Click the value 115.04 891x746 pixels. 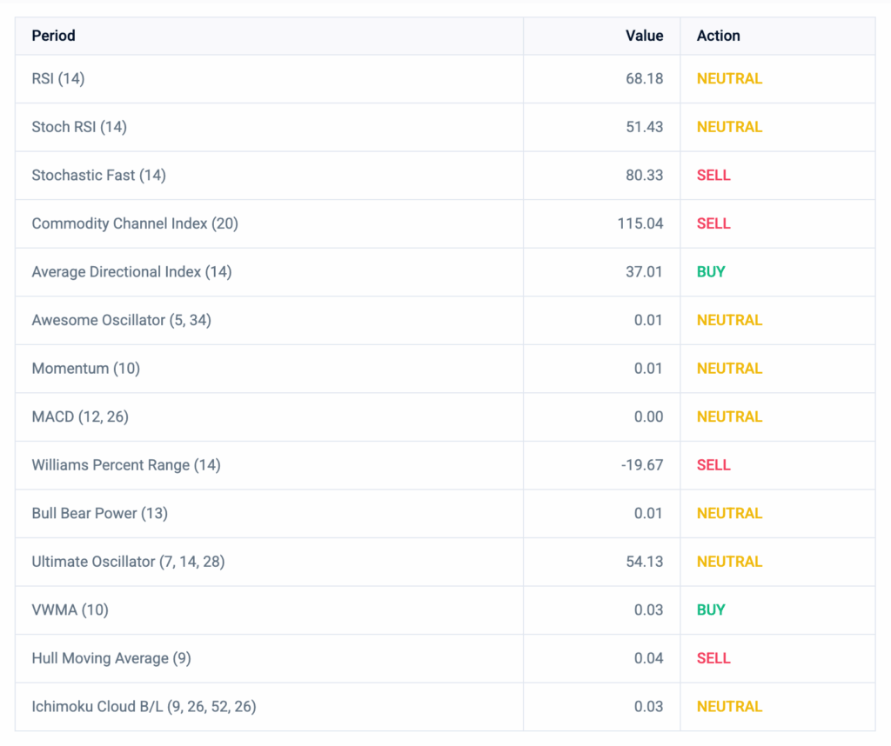click(640, 223)
